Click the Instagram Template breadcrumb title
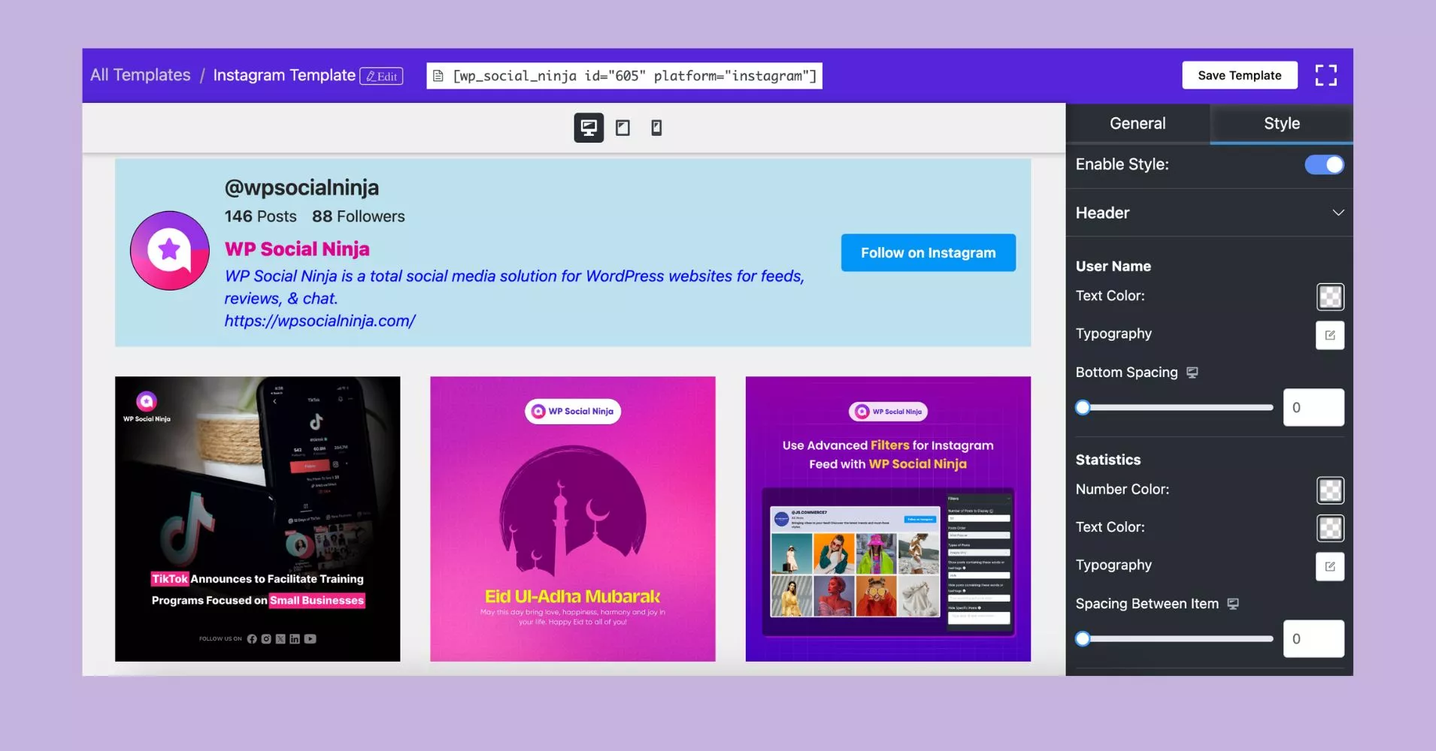 pos(283,75)
